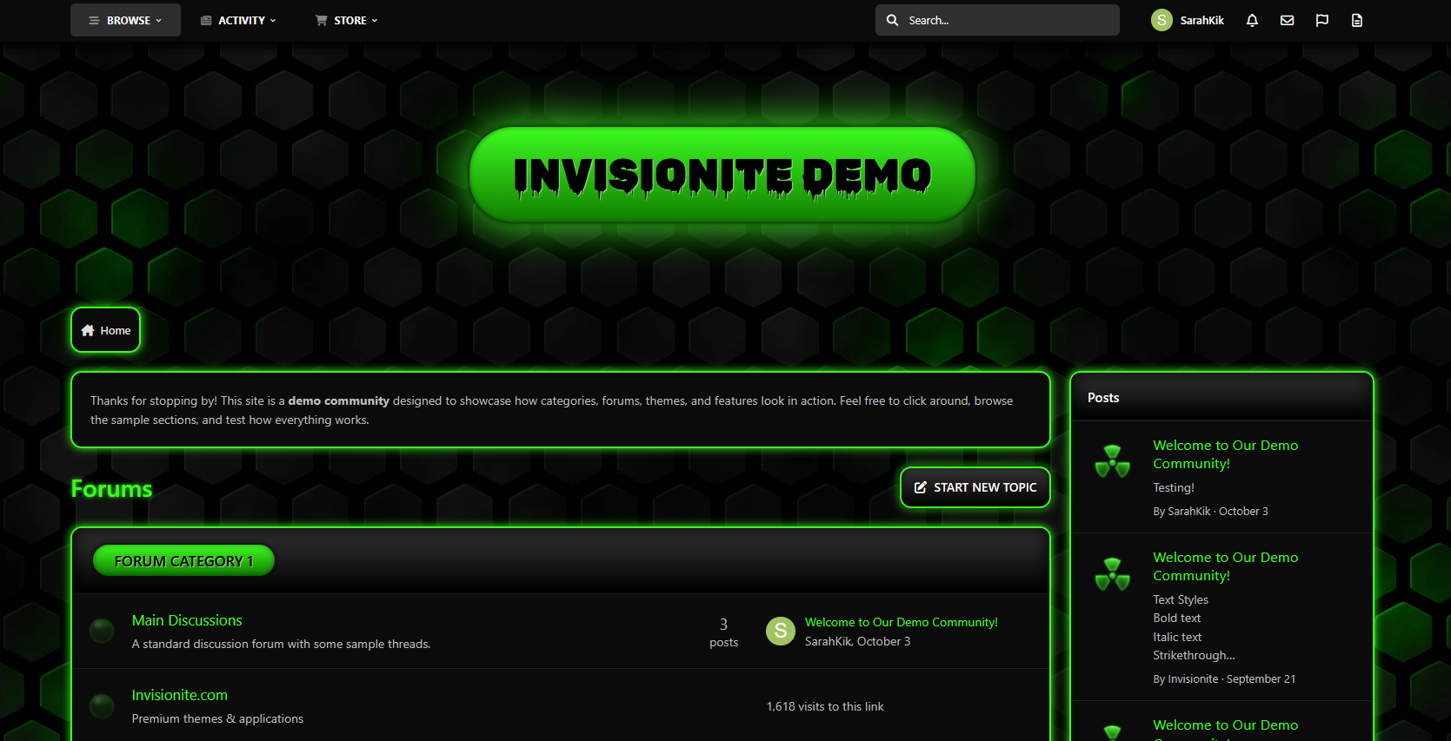Click By Invisionite · September 21 byline
This screenshot has height=741, width=1451.
pyautogui.click(x=1224, y=678)
